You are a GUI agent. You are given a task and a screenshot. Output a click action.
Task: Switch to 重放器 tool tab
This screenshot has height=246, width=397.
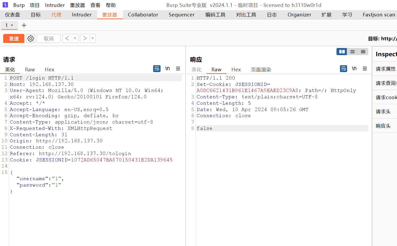[x=110, y=15]
